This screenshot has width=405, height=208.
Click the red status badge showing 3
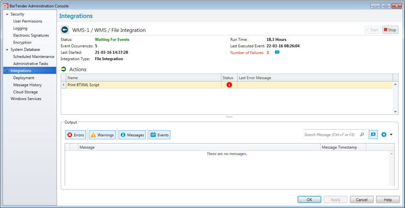(229, 85)
